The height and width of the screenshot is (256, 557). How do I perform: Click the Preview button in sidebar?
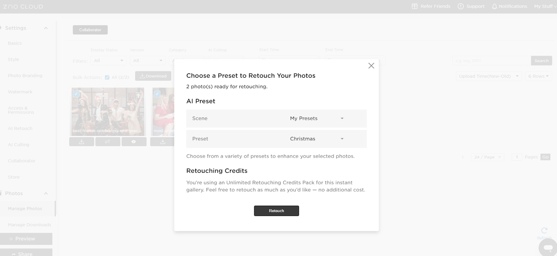25,239
